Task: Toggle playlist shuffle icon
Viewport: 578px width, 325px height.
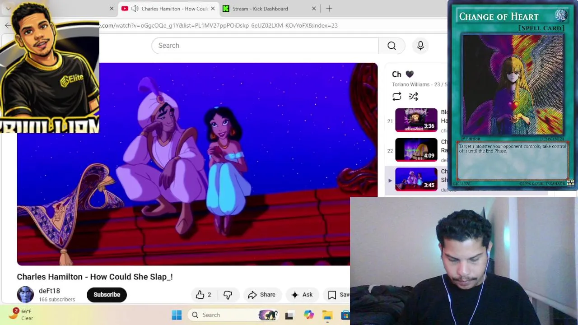Action: click(413, 97)
